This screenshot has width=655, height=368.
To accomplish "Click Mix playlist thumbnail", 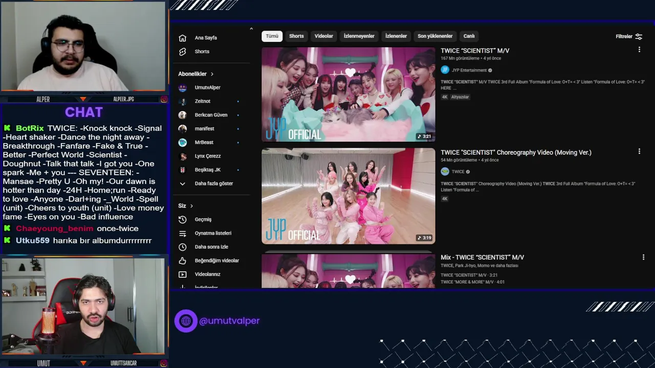I will (x=348, y=271).
